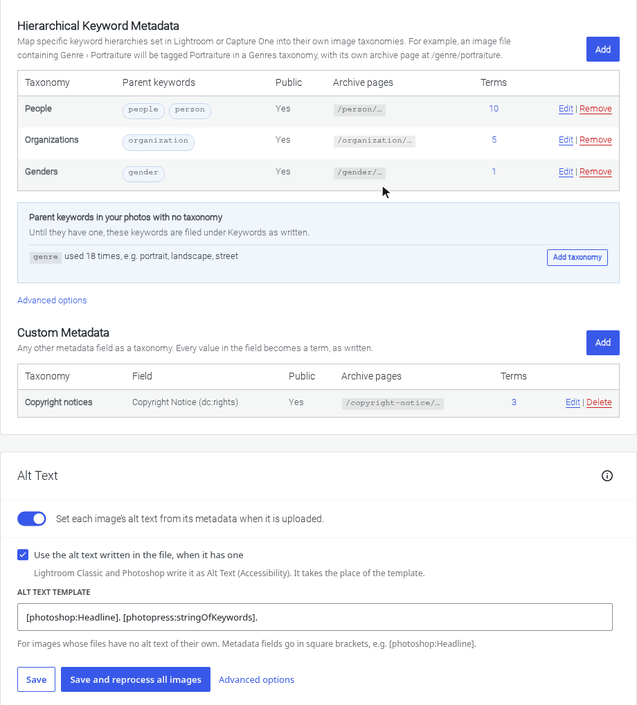Open the 5 terms for Organizations
Viewport: 637px width, 705px height.
[494, 140]
